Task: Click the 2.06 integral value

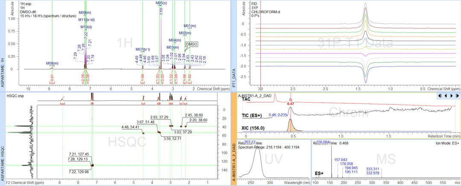Action: click(x=83, y=78)
